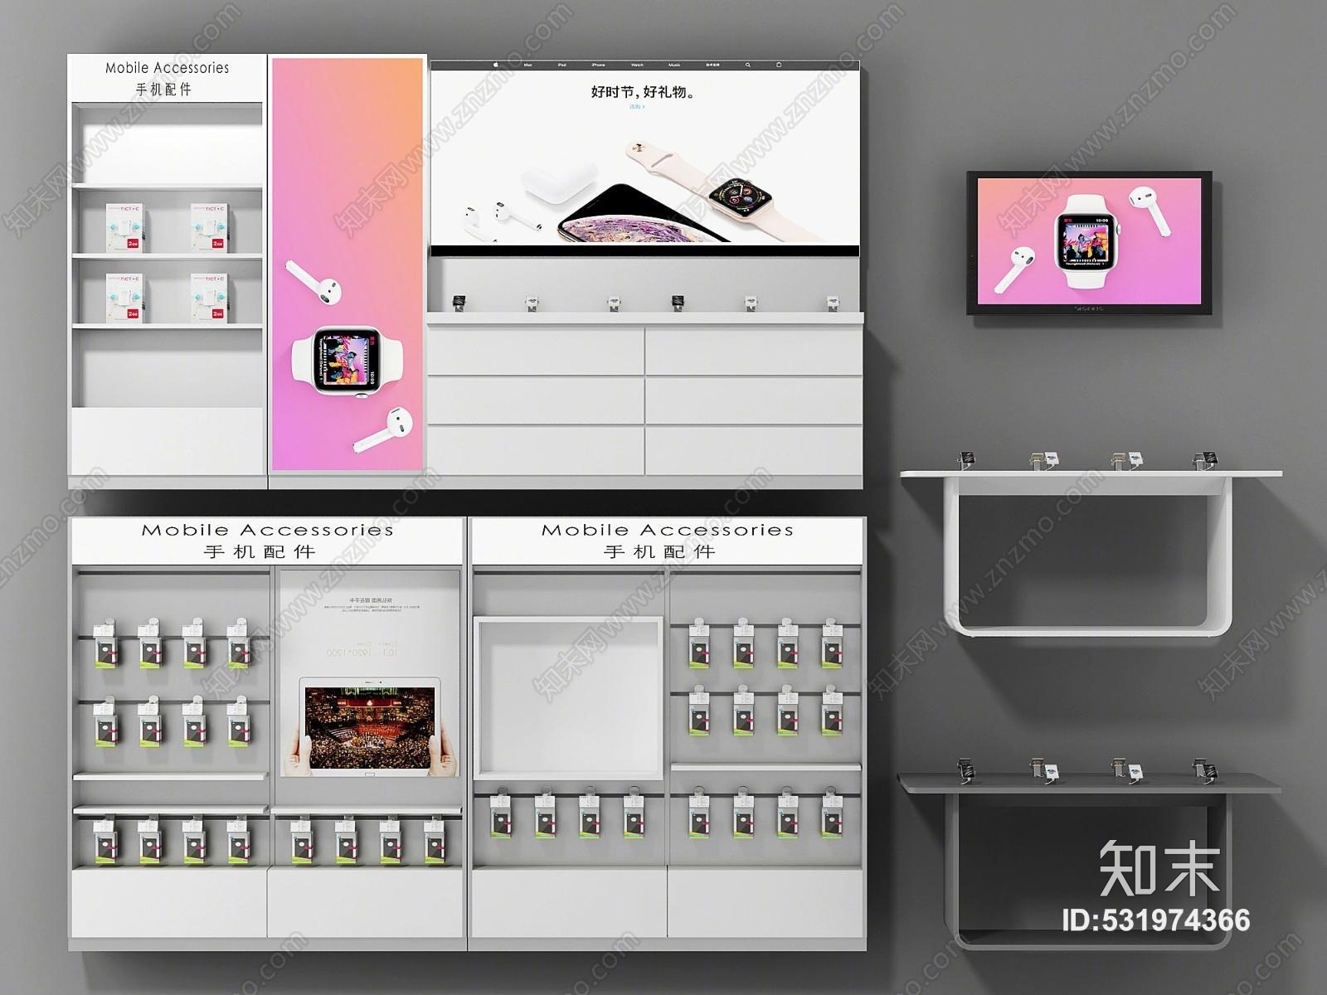Viewport: 1327px width, 995px height.
Task: Follow the blue 选购 link under the headline
Action: 637,106
